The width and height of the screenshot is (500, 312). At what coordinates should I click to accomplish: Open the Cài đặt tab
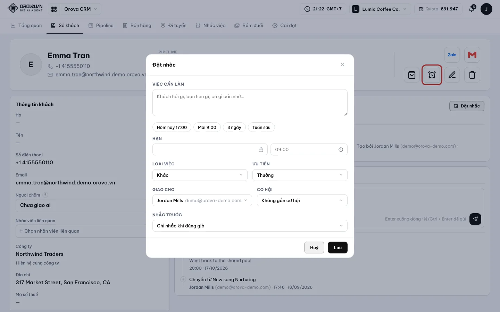tap(285, 26)
